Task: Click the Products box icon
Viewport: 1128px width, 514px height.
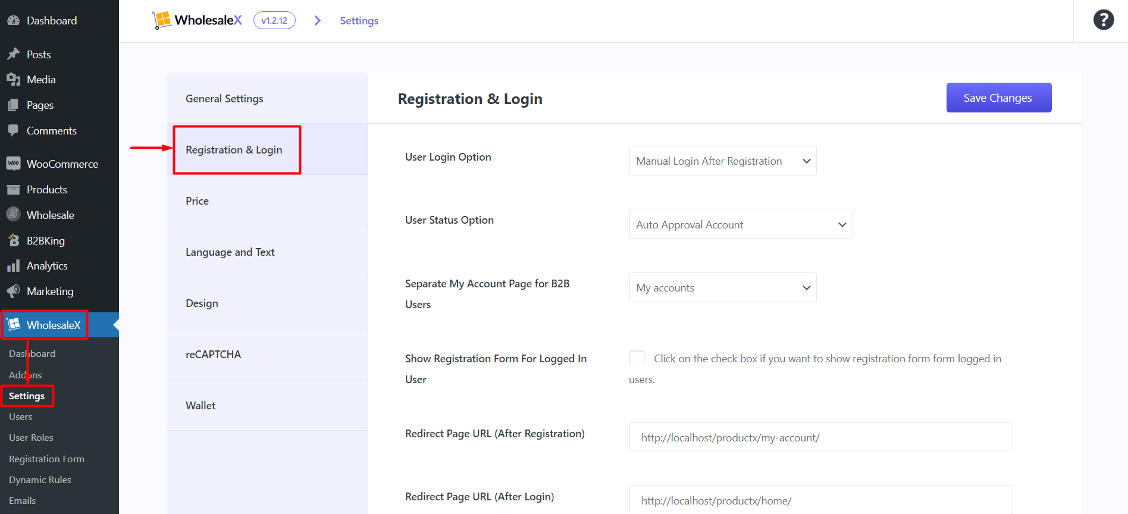Action: point(14,189)
